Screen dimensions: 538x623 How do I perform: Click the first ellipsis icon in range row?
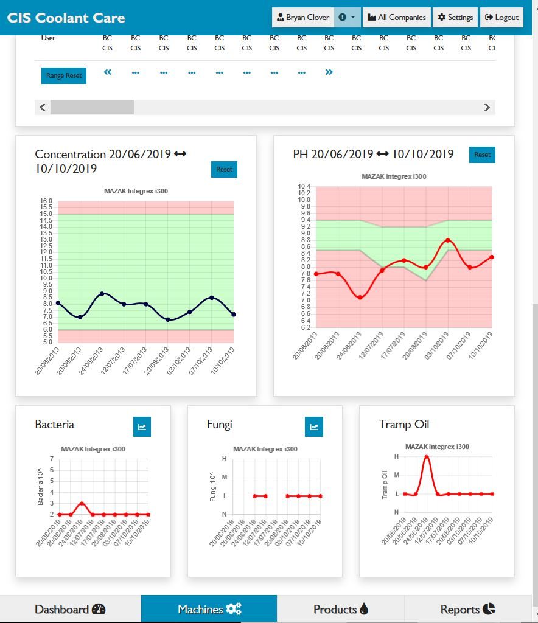[136, 72]
